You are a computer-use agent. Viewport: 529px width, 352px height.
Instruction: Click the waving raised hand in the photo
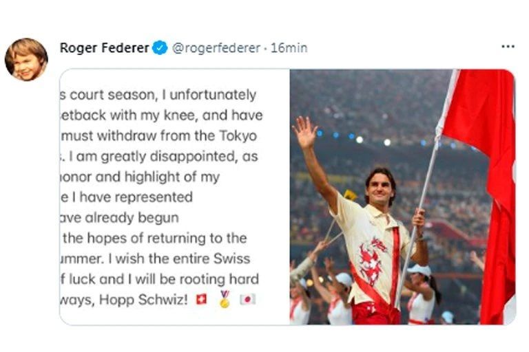[x=303, y=132]
